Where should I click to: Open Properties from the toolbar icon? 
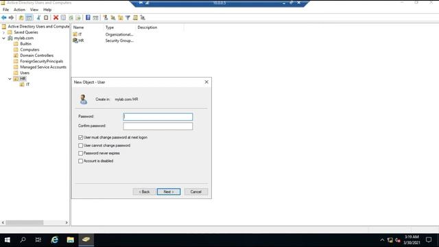[63, 18]
